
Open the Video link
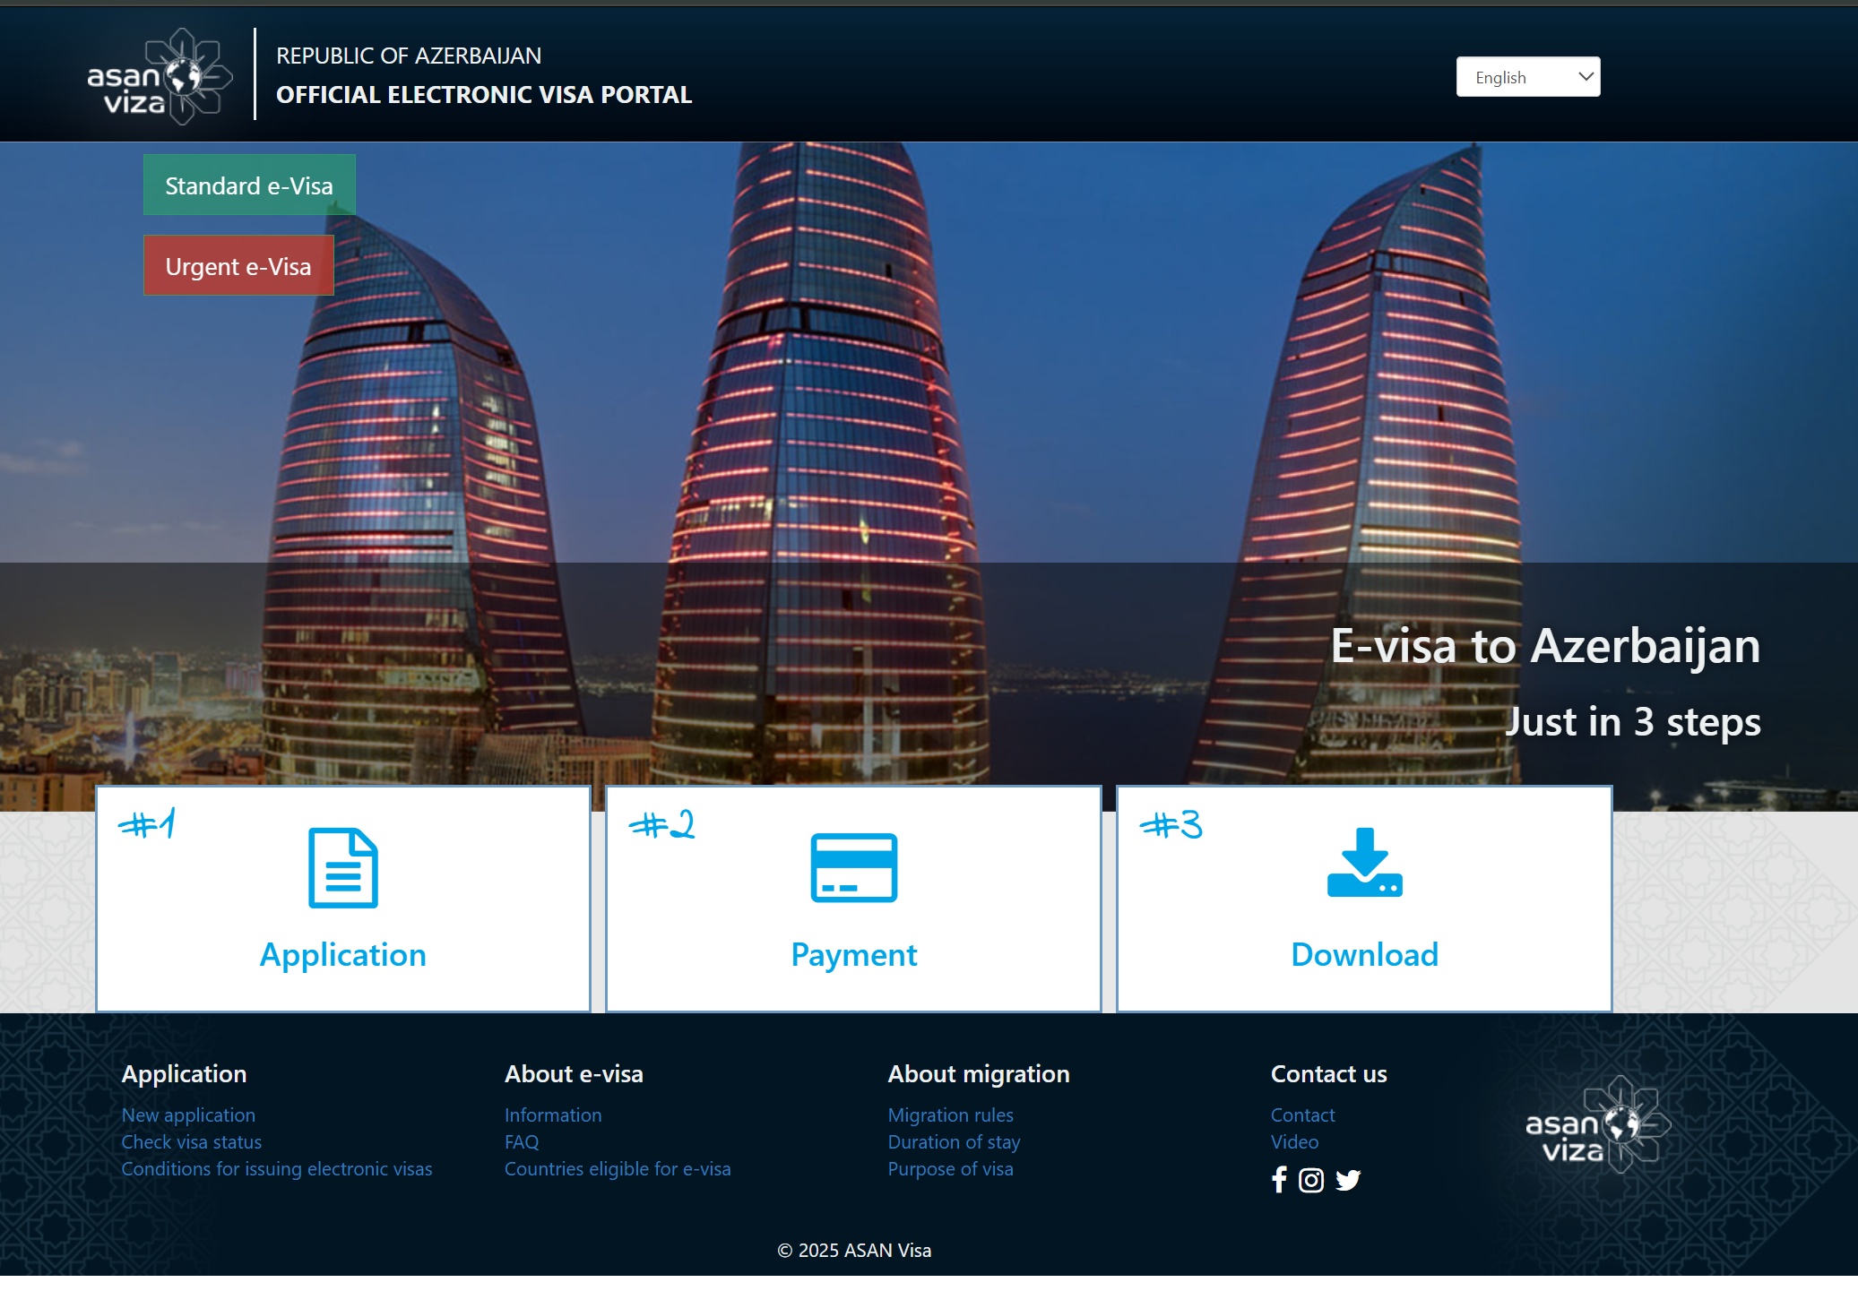(1294, 1142)
